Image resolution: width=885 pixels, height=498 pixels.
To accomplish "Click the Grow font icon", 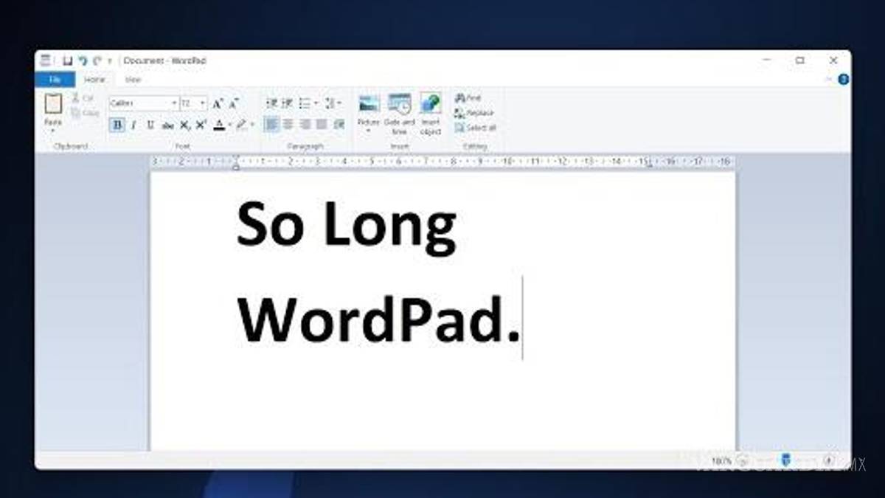I will [218, 104].
